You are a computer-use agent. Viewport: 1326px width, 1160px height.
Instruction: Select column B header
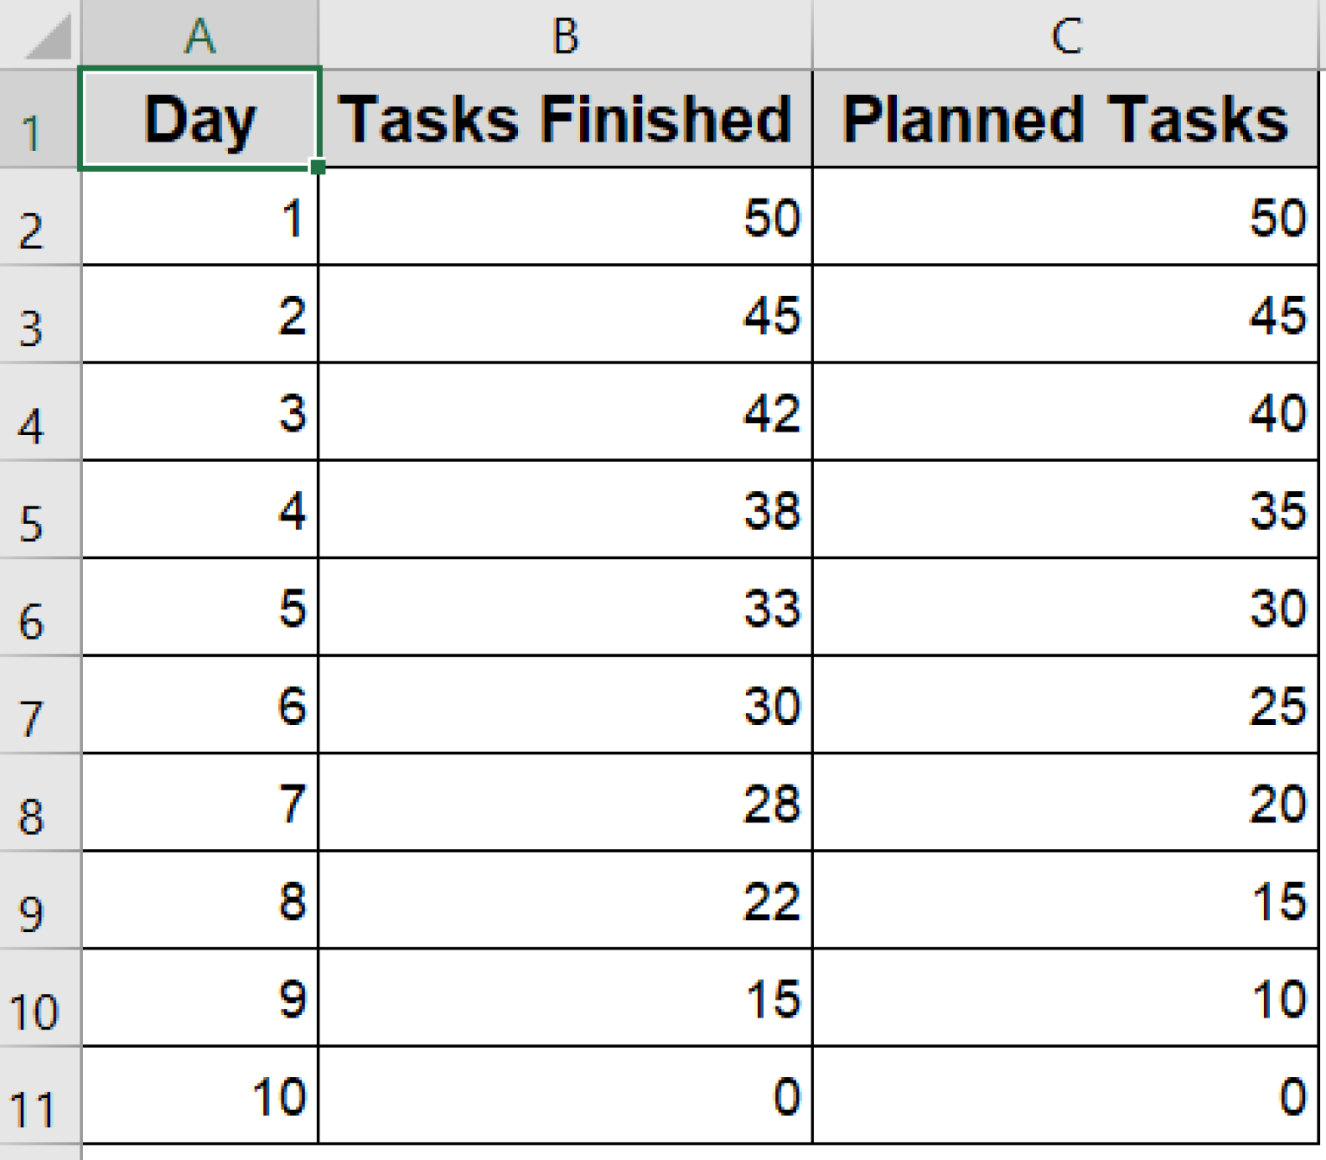coord(565,35)
